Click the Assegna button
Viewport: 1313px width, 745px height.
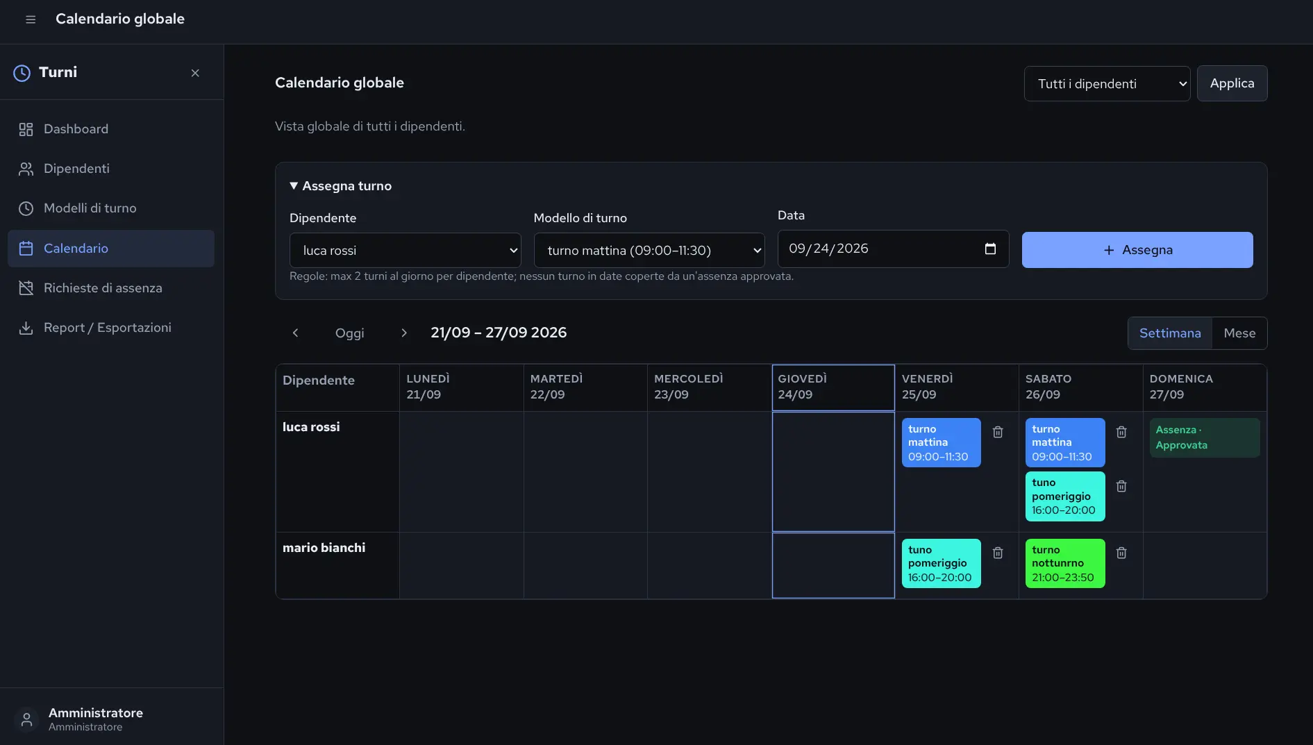tap(1137, 250)
